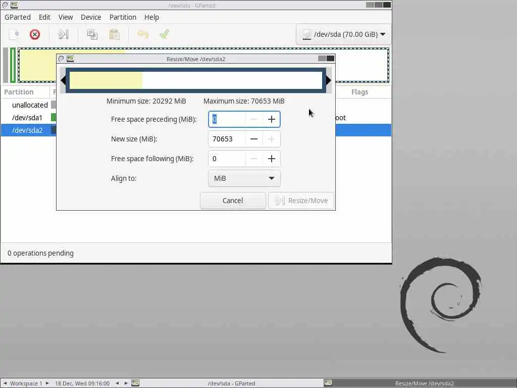Click the left arrow handle of partition bar
The width and height of the screenshot is (517, 388).
pyautogui.click(x=63, y=80)
